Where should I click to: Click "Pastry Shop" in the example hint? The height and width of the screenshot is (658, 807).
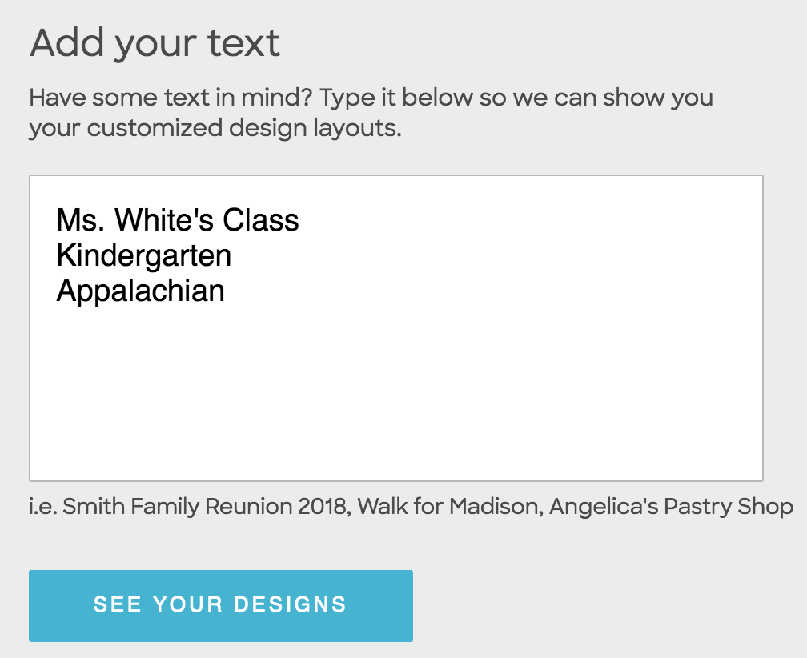(728, 506)
